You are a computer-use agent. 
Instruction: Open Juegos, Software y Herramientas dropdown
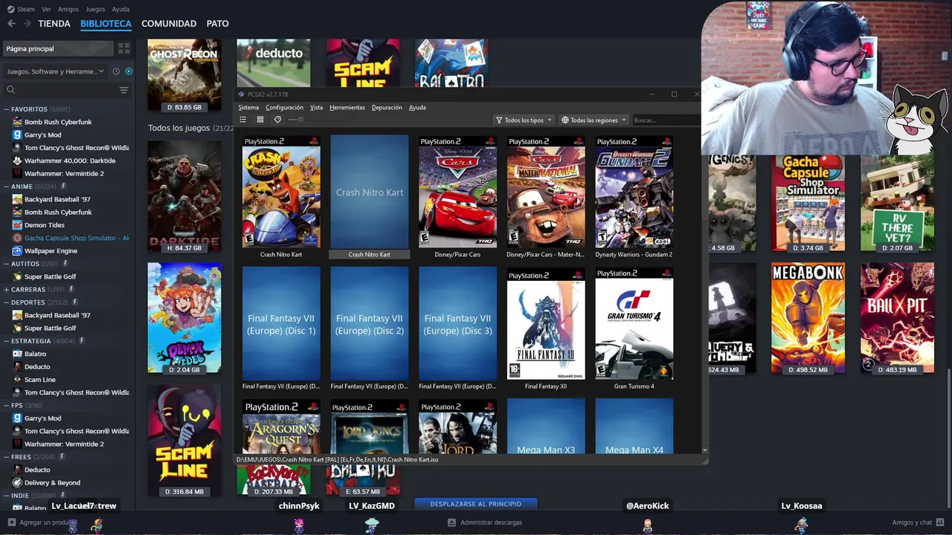point(56,71)
